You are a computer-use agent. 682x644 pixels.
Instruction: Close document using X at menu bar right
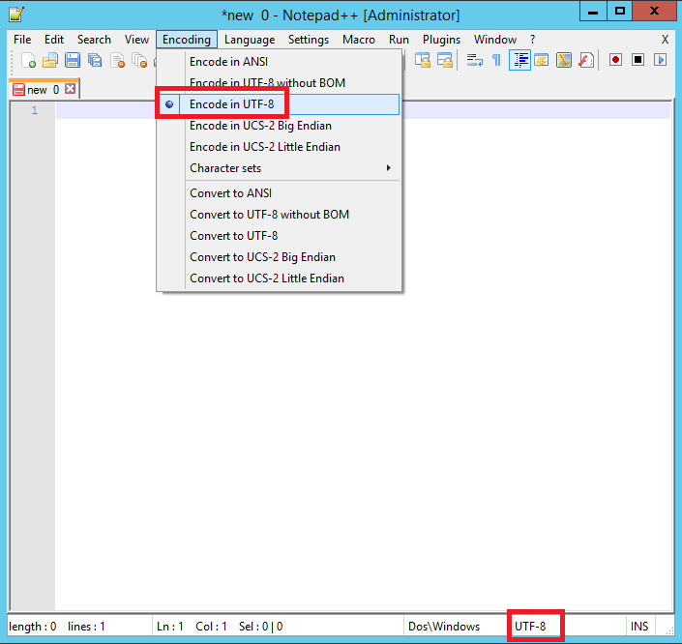pyautogui.click(x=665, y=40)
